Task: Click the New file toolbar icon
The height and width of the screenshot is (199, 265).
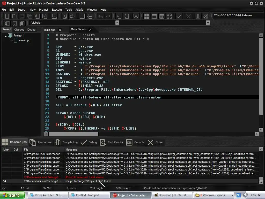Action: [x=7, y=16]
